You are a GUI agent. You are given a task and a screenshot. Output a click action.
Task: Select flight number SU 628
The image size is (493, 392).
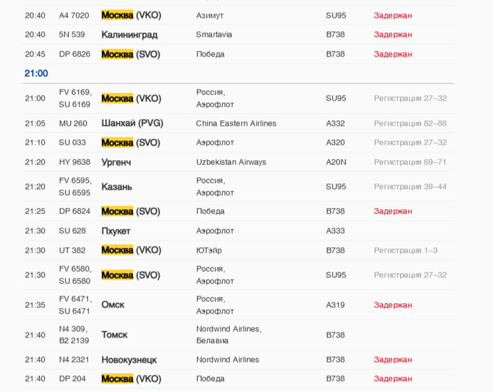point(72,231)
